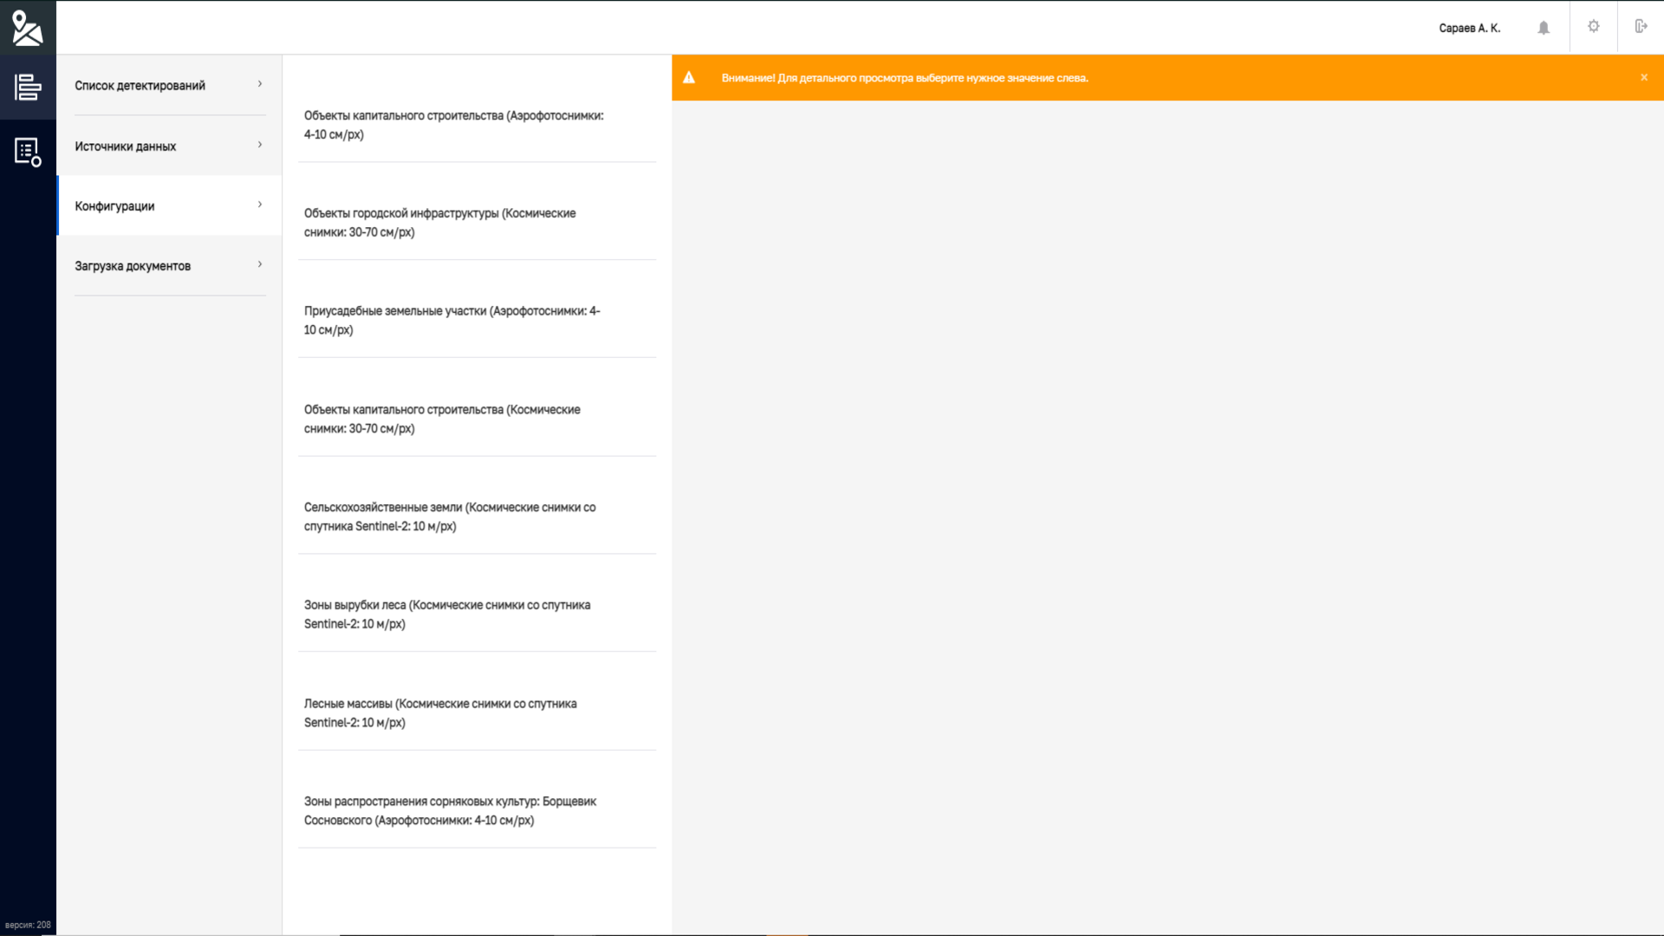This screenshot has width=1664, height=936.
Task: Select Лесные массивы configuration
Action: [x=477, y=713]
